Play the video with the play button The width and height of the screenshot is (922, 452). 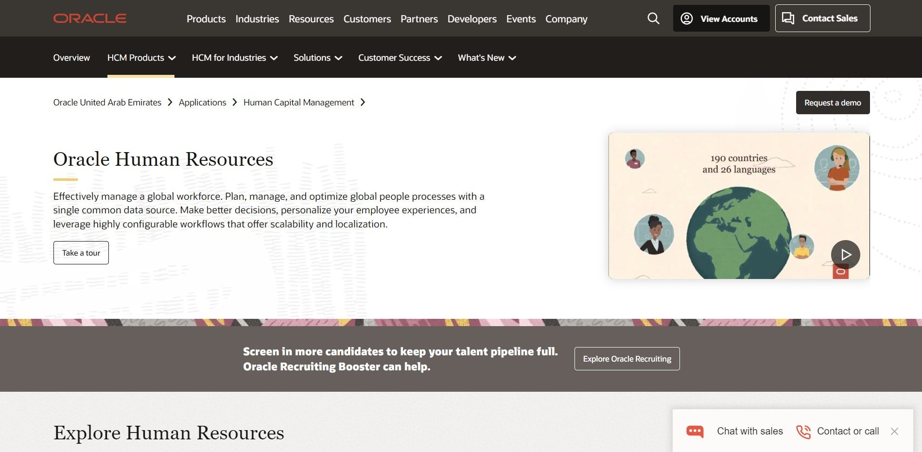coord(845,254)
